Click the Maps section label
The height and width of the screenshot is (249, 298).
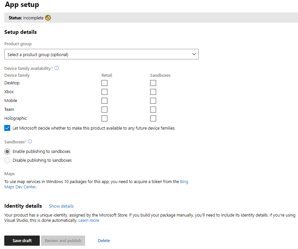(10, 174)
